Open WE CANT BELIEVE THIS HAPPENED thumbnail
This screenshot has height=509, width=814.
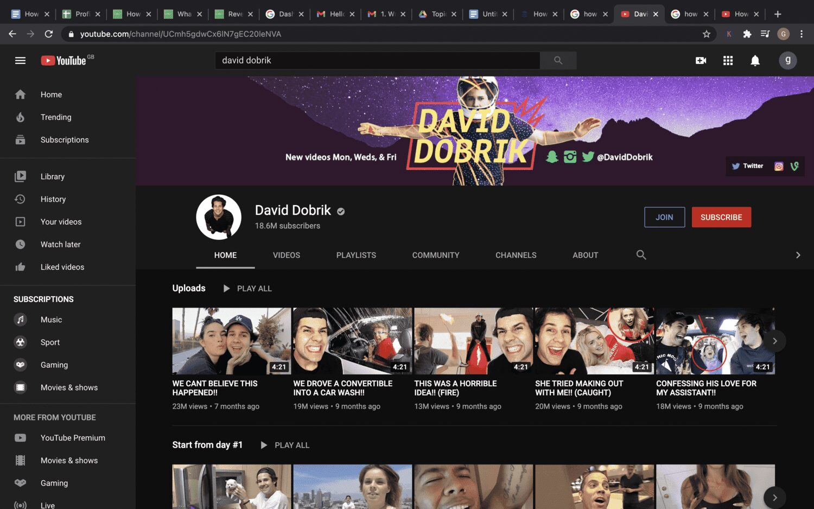coord(232,341)
